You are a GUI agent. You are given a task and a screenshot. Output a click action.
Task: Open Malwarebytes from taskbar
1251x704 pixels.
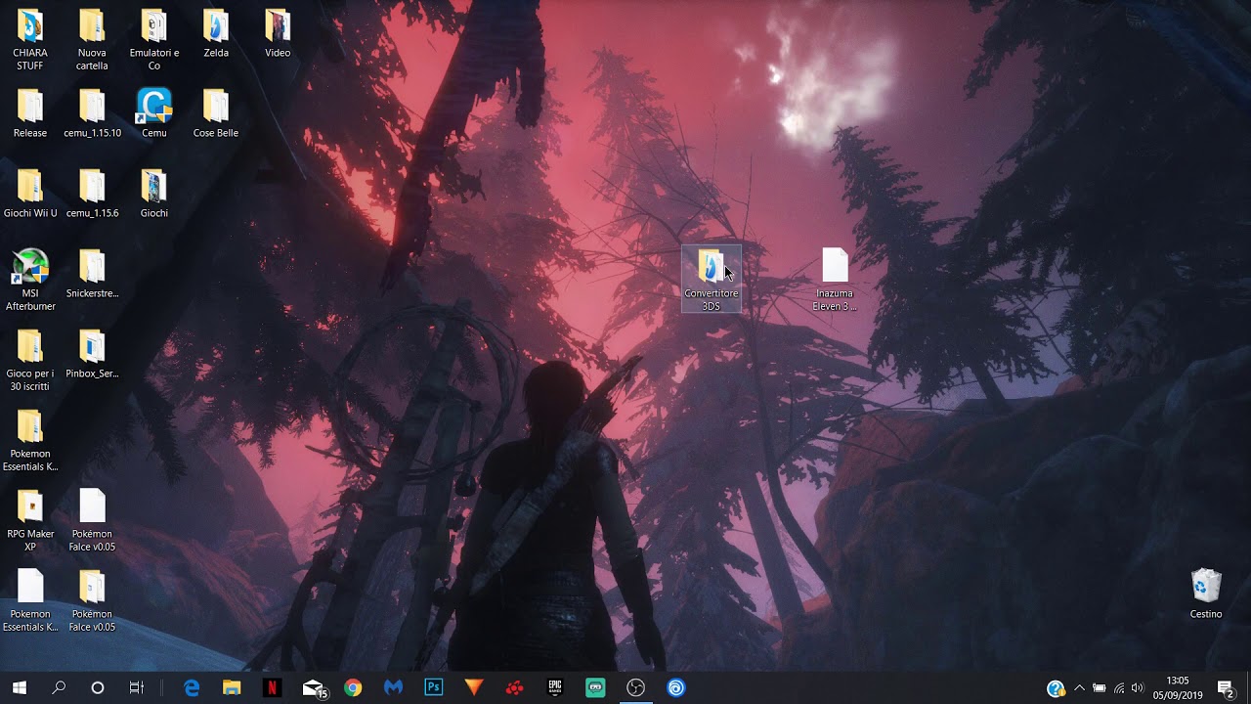[393, 687]
